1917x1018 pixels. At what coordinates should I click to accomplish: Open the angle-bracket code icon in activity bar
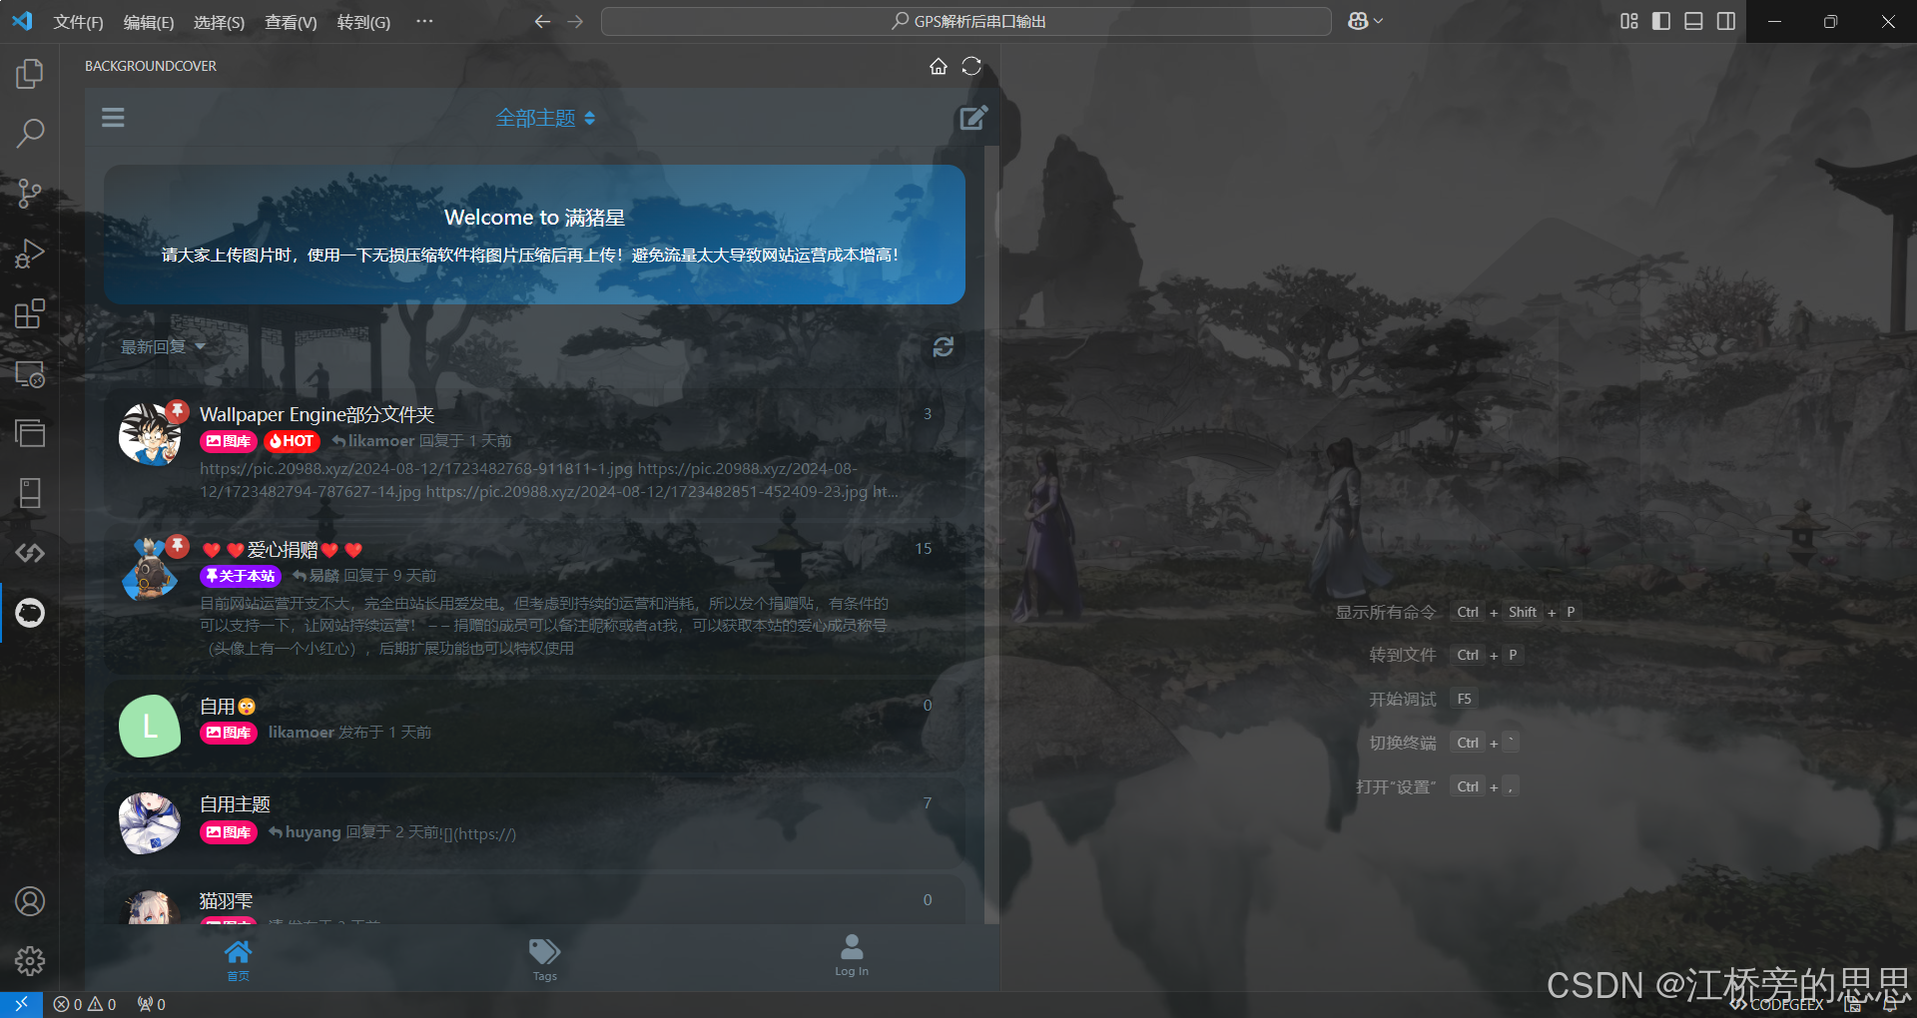(x=30, y=553)
